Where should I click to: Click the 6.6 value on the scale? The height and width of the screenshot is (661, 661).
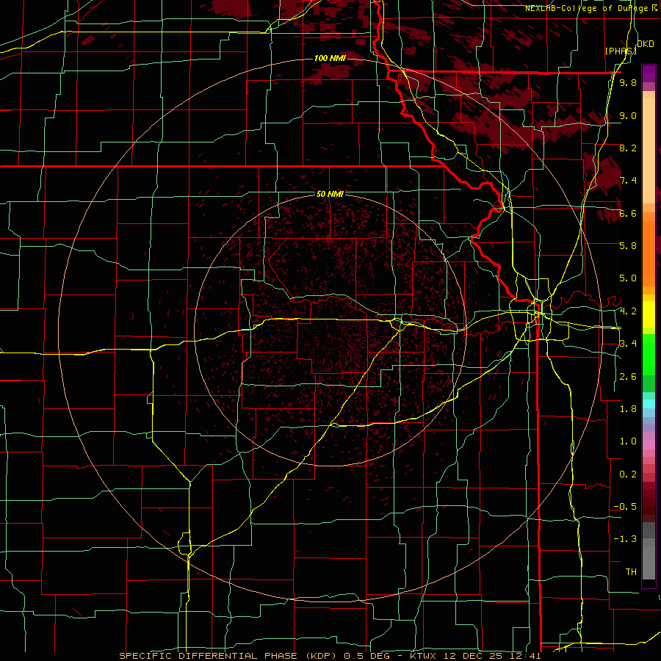click(x=628, y=214)
